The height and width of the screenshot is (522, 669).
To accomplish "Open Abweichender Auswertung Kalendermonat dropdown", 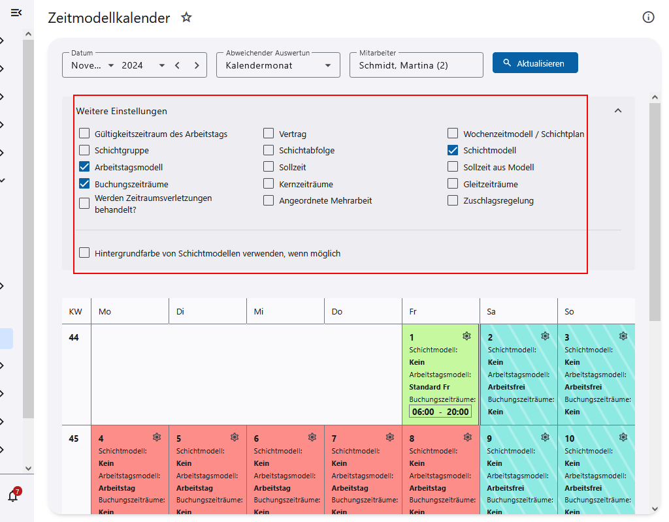I will click(x=278, y=65).
